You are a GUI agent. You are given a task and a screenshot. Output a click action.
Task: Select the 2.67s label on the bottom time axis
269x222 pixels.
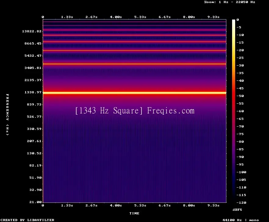tap(91, 205)
